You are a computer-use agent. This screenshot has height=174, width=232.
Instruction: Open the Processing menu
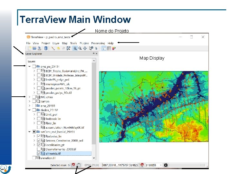[98, 43]
